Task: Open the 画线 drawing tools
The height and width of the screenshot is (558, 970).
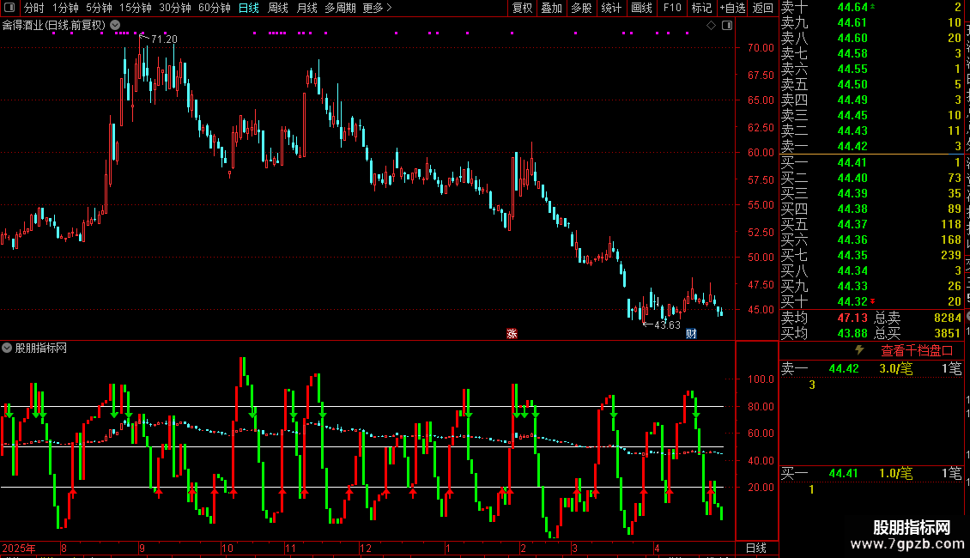Action: pos(641,8)
